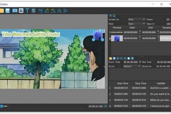Screen dimensions: 171x114
Task: Click the add image watermark icon
Action: [x=21, y=11]
